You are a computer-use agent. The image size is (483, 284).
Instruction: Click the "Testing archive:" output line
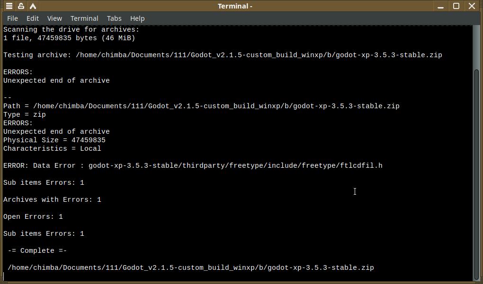coord(223,55)
